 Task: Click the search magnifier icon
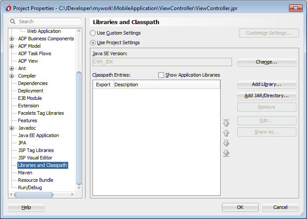point(13,21)
